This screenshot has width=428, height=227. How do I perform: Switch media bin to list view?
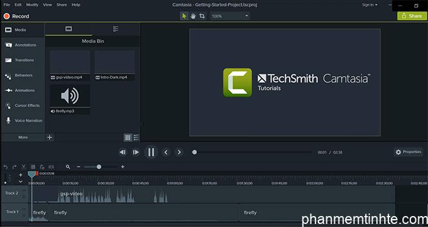(x=136, y=138)
